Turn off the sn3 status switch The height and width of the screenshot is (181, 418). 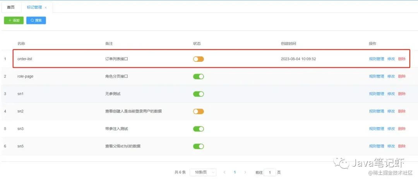tap(198, 129)
